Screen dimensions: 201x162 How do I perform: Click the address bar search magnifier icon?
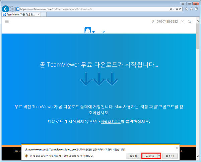click(171, 9)
